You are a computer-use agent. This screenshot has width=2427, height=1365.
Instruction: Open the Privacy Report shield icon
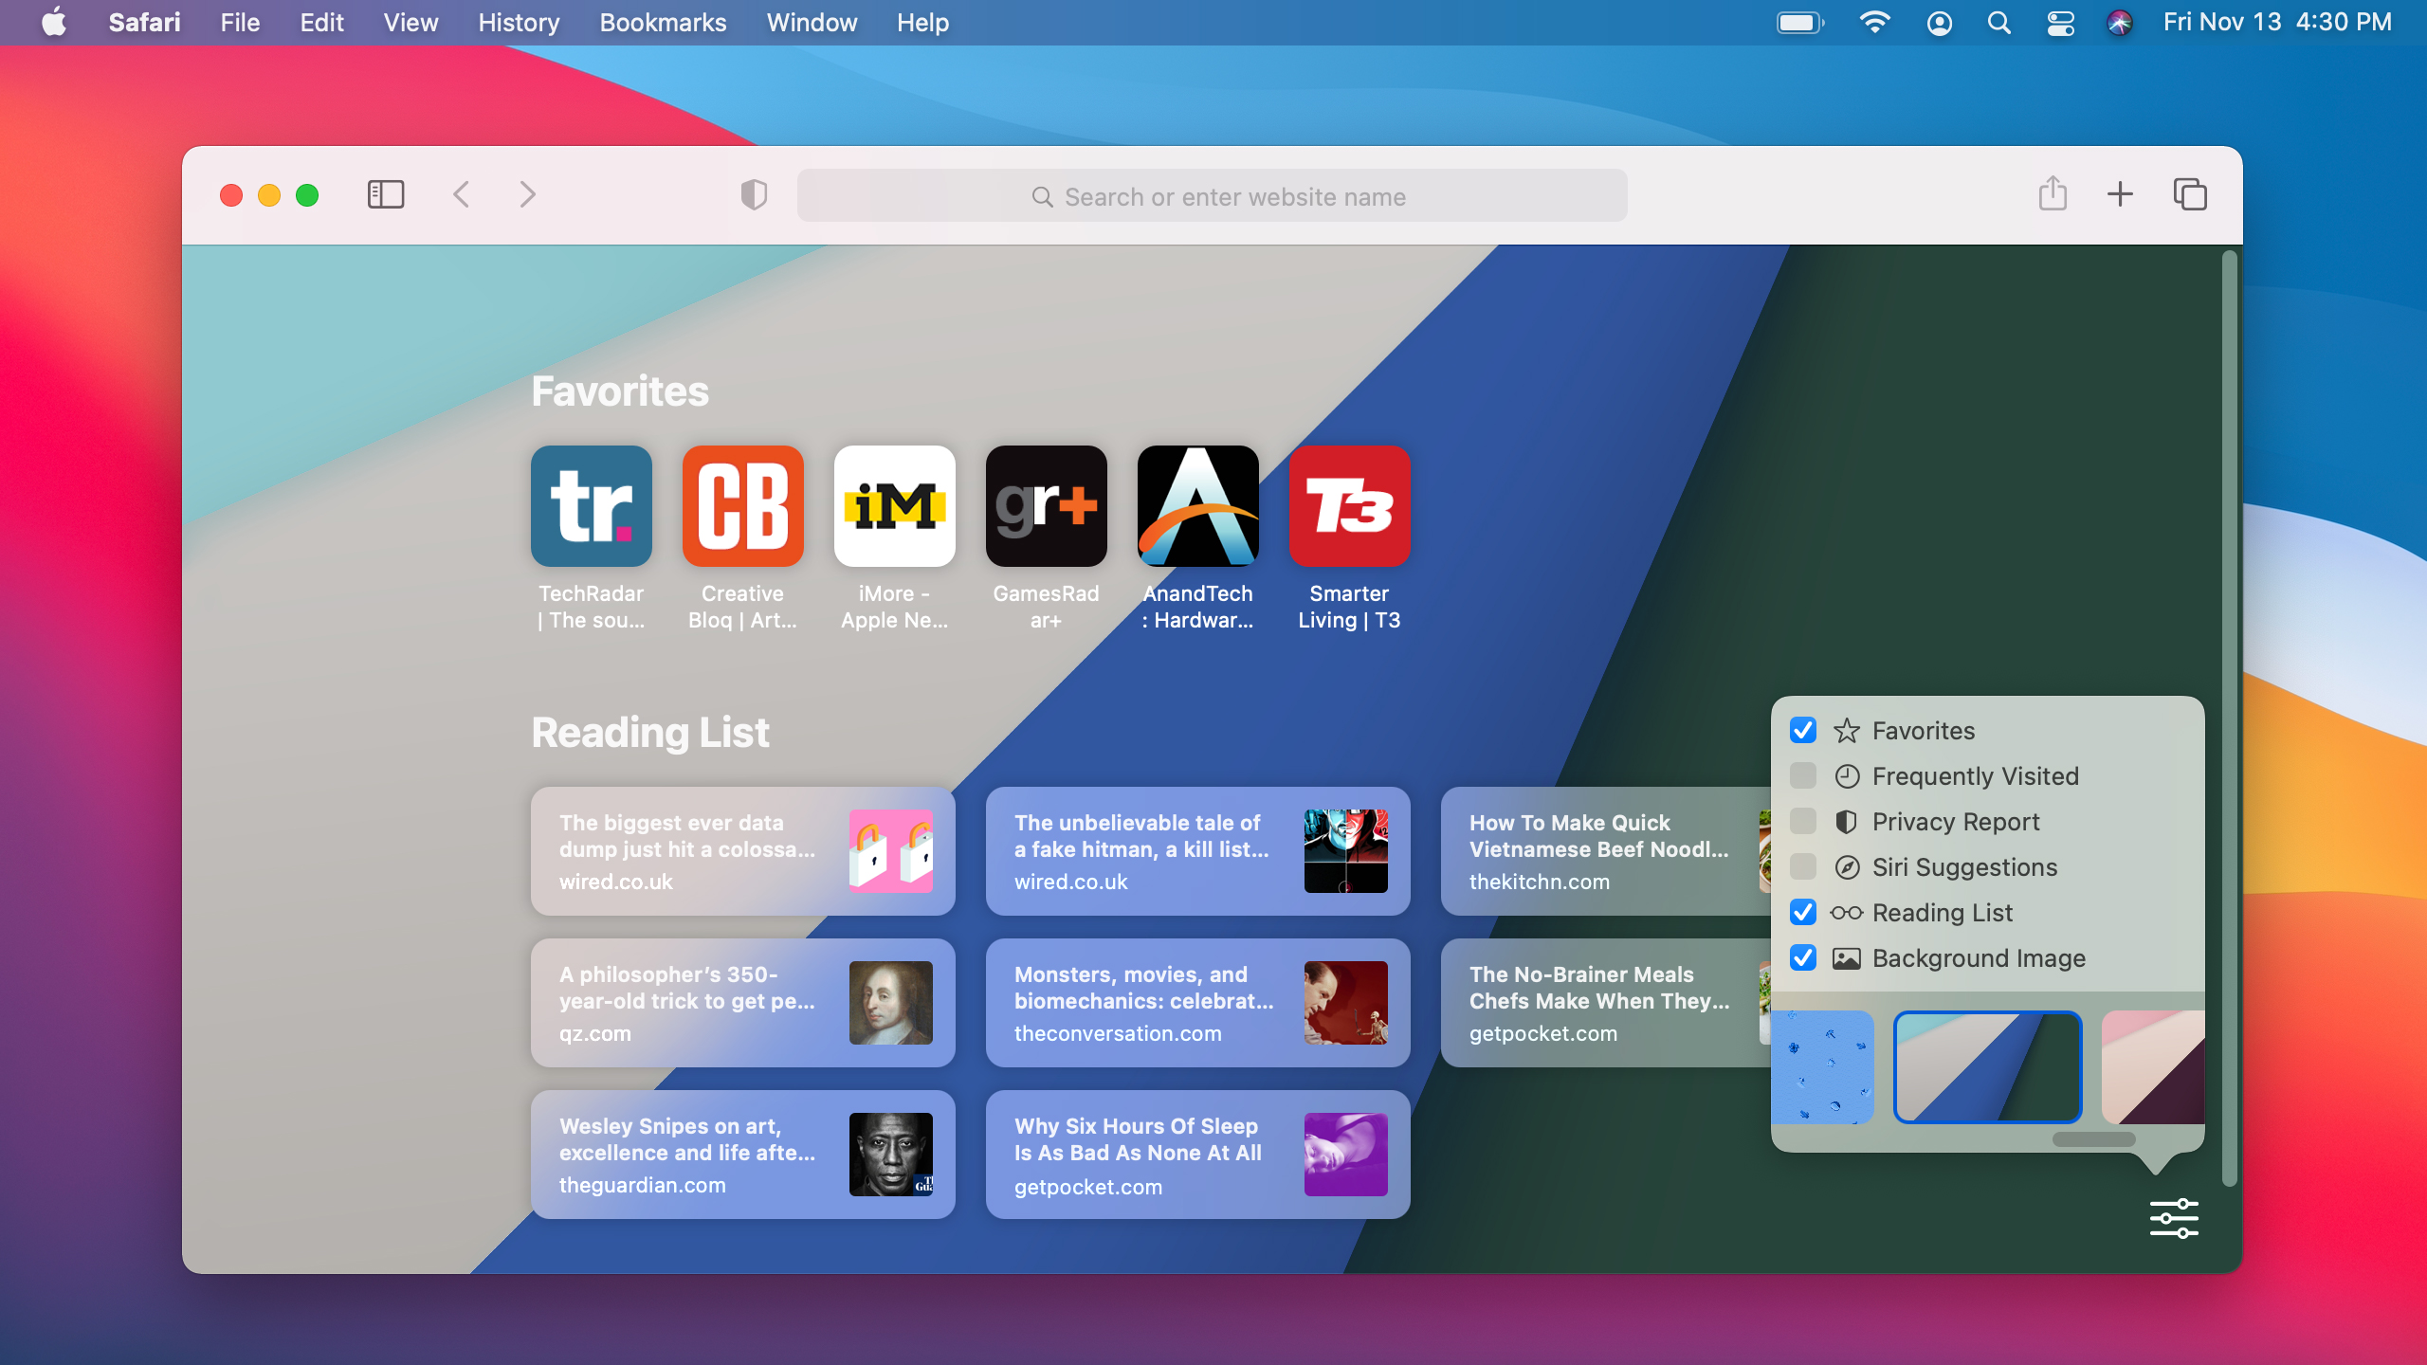pyautogui.click(x=754, y=195)
